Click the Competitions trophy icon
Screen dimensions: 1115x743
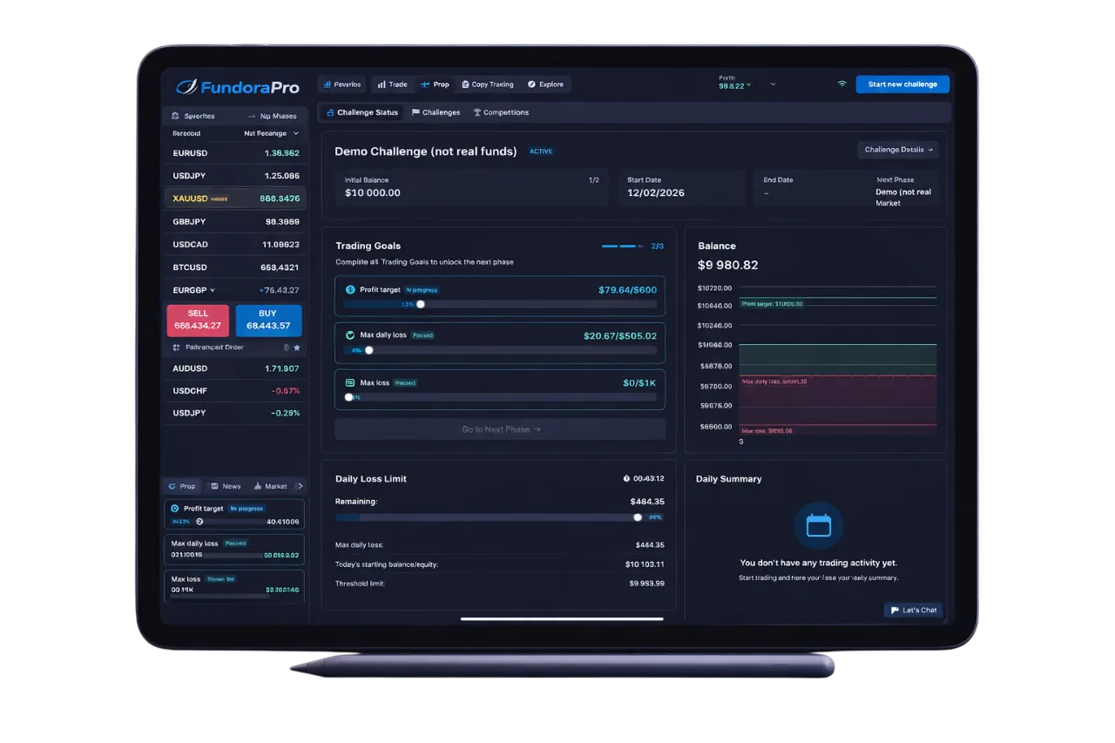[x=476, y=112]
